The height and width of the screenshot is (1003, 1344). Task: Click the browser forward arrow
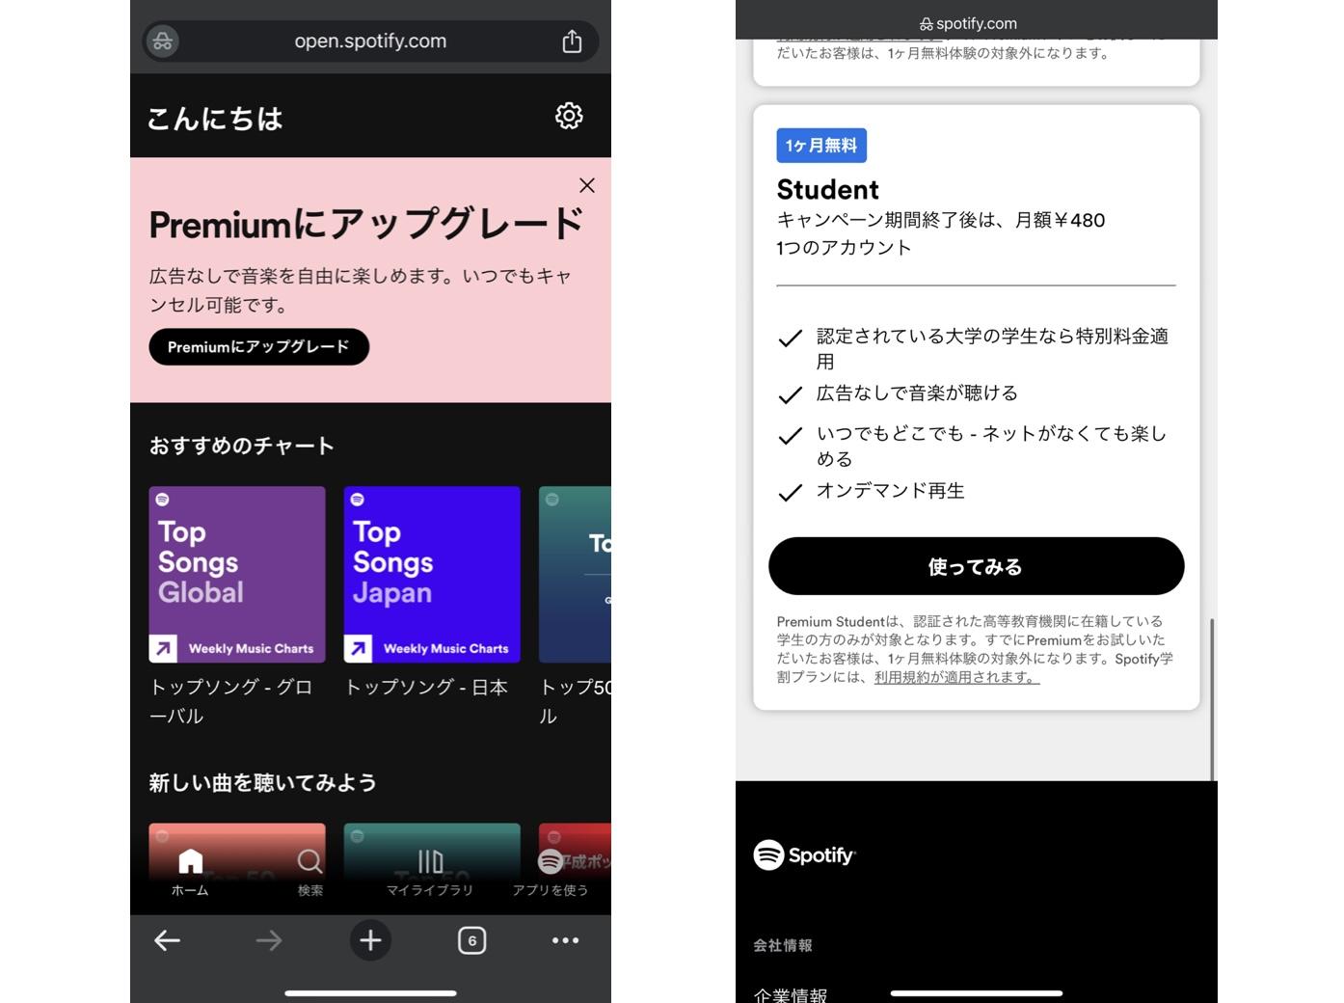269,940
